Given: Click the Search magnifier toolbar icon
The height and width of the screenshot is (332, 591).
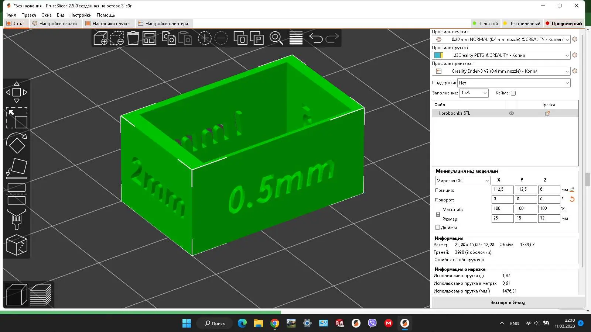Looking at the screenshot, I should tap(276, 38).
